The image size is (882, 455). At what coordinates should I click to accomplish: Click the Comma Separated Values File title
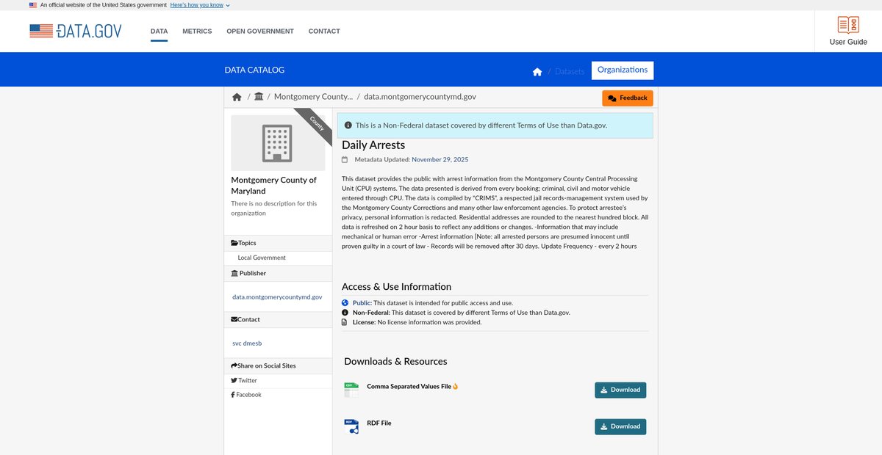[409, 386]
